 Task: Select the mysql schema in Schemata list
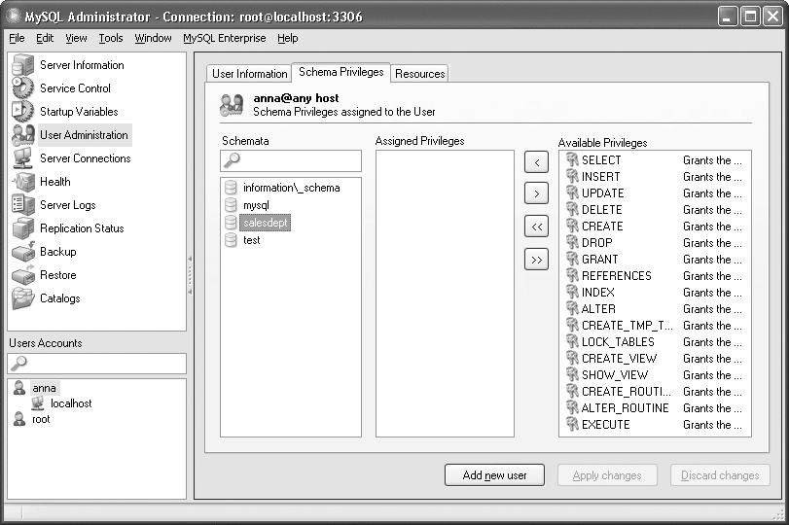(x=256, y=205)
